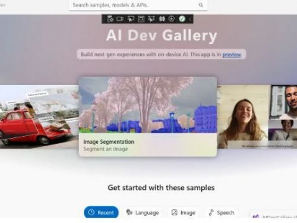The height and width of the screenshot is (223, 297).
Task: Switch to the Recent samples tab
Action: [101, 212]
